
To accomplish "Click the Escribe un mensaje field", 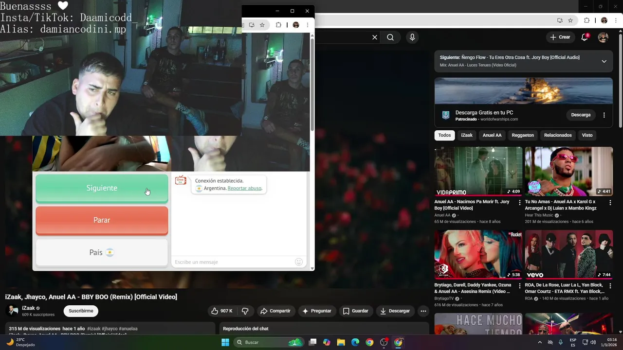I will 234,262.
